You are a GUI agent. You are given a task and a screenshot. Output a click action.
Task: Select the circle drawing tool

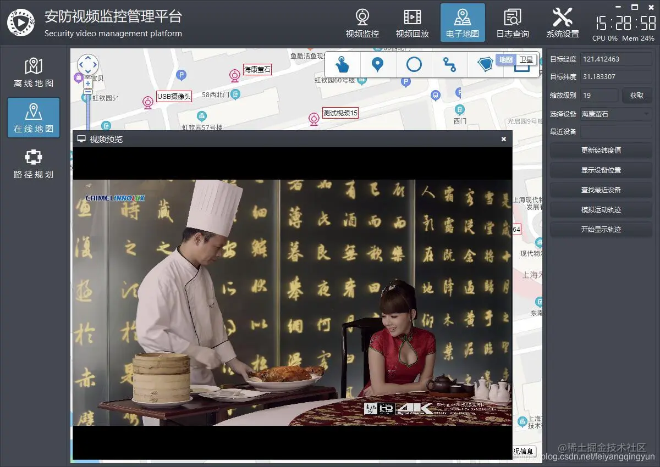coord(414,64)
